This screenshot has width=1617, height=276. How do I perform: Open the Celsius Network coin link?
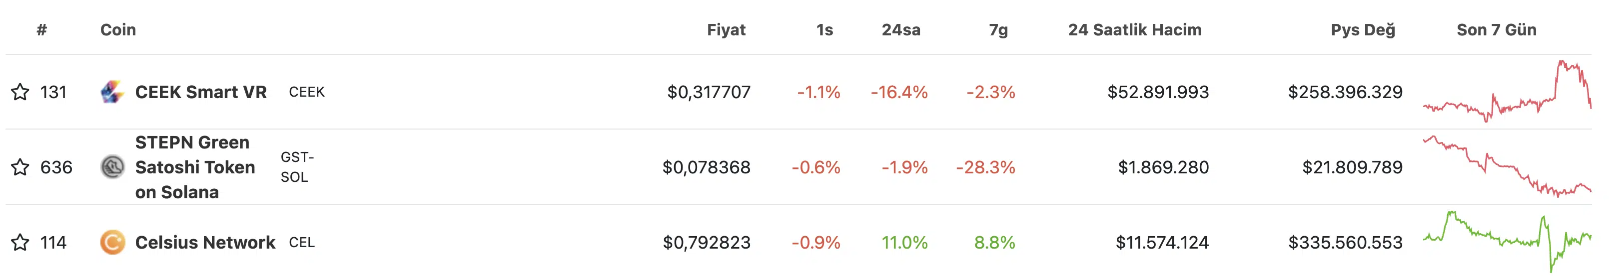click(205, 242)
